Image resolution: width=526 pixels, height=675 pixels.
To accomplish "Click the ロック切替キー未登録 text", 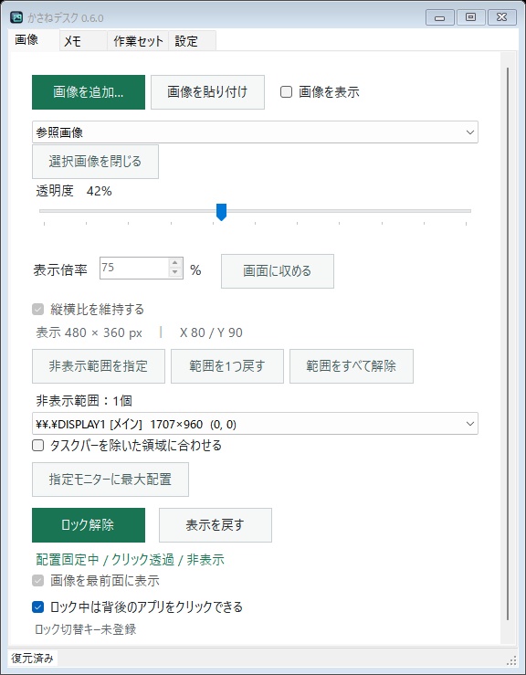I will [85, 629].
